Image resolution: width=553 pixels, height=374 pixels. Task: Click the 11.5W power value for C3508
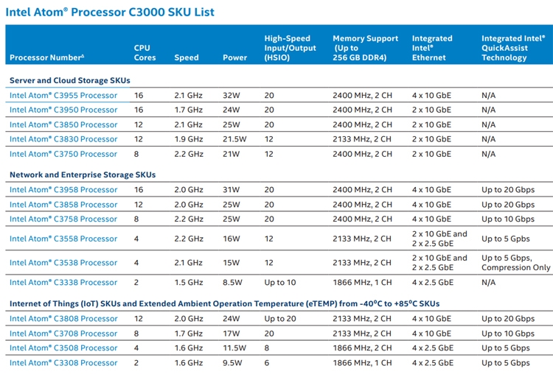click(234, 348)
